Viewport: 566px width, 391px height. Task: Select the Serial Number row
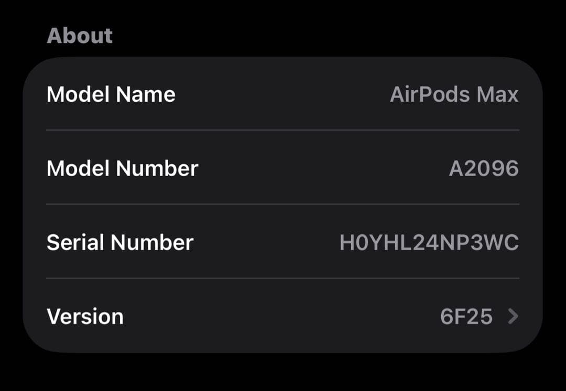[283, 242]
